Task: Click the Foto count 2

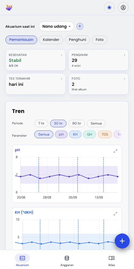Action: coord(73,84)
